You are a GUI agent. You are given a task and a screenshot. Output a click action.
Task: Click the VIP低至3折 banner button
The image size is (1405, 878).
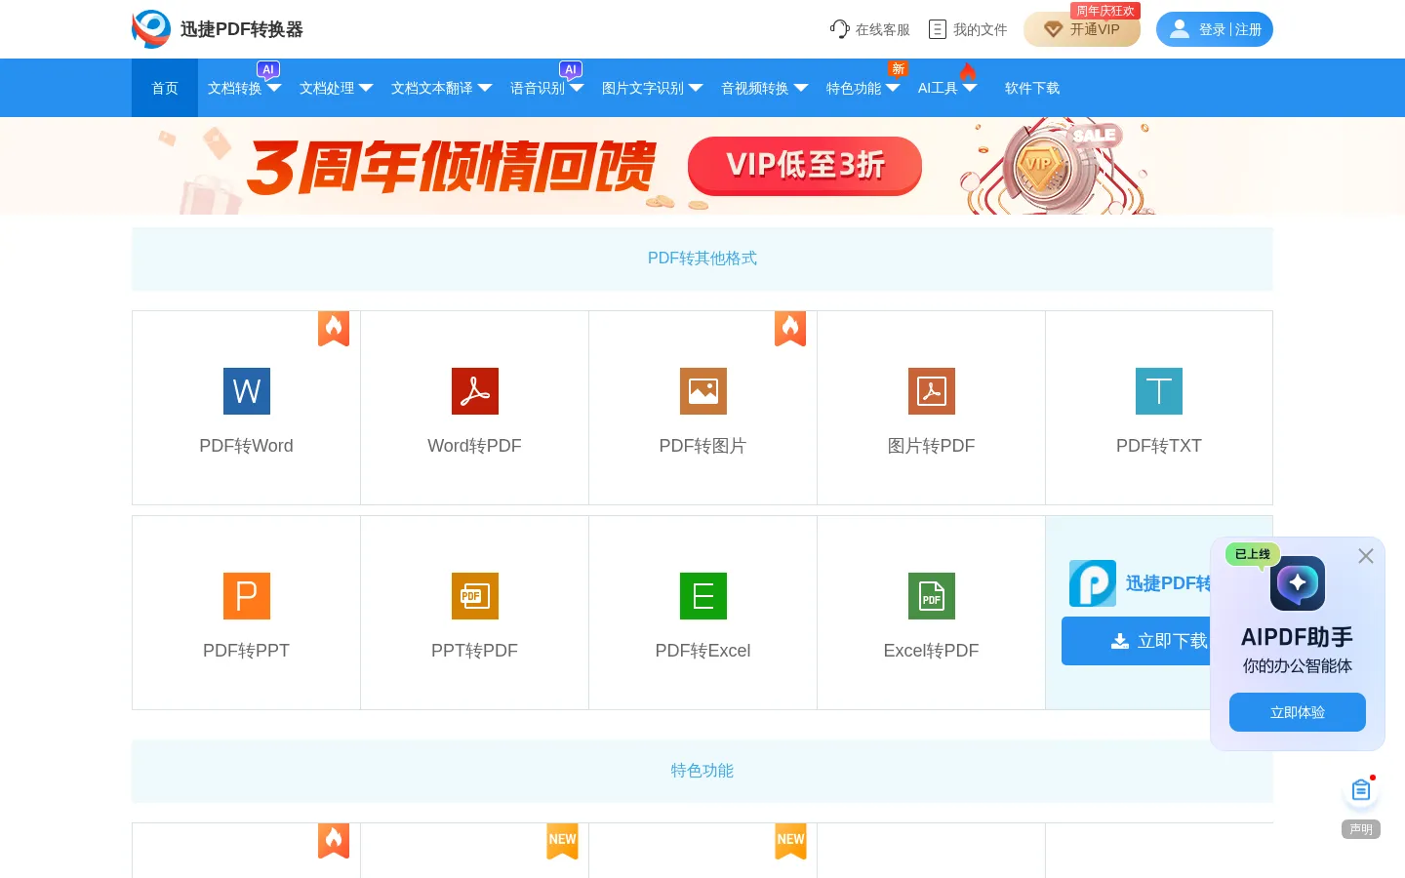805,166
